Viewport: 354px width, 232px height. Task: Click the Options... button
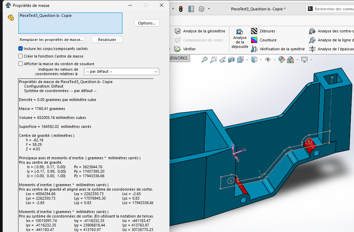pyautogui.click(x=147, y=23)
